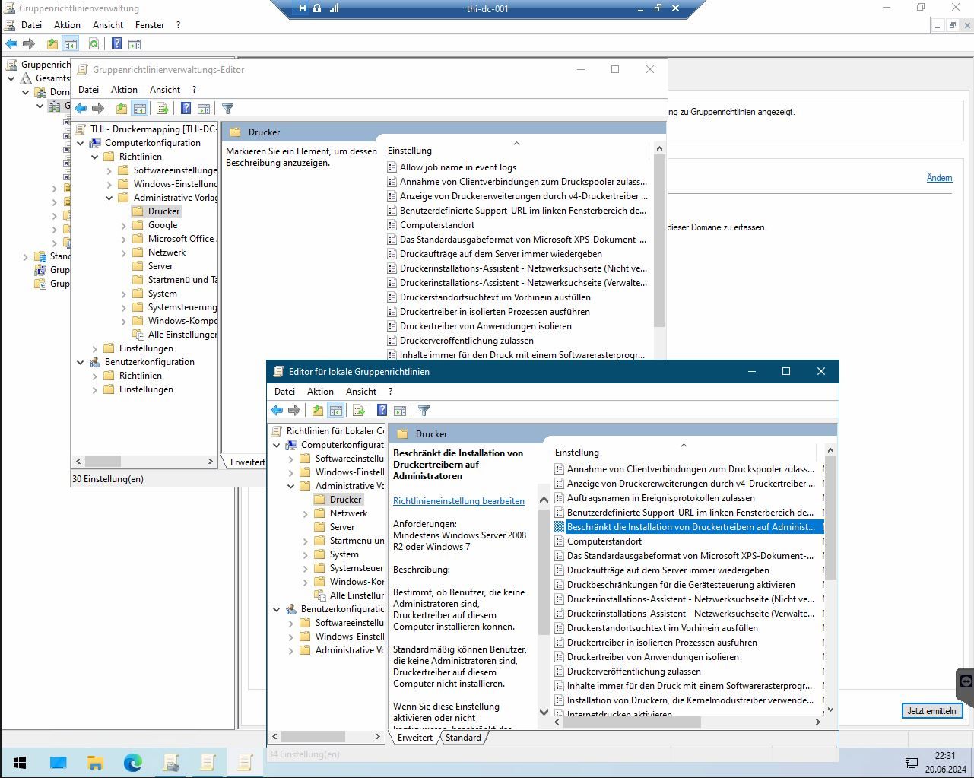Viewport: 974px width, 778px height.
Task: Click Refresh icon in Gruppenrichtlinienverwaltung toolbar
Action: pos(94,43)
